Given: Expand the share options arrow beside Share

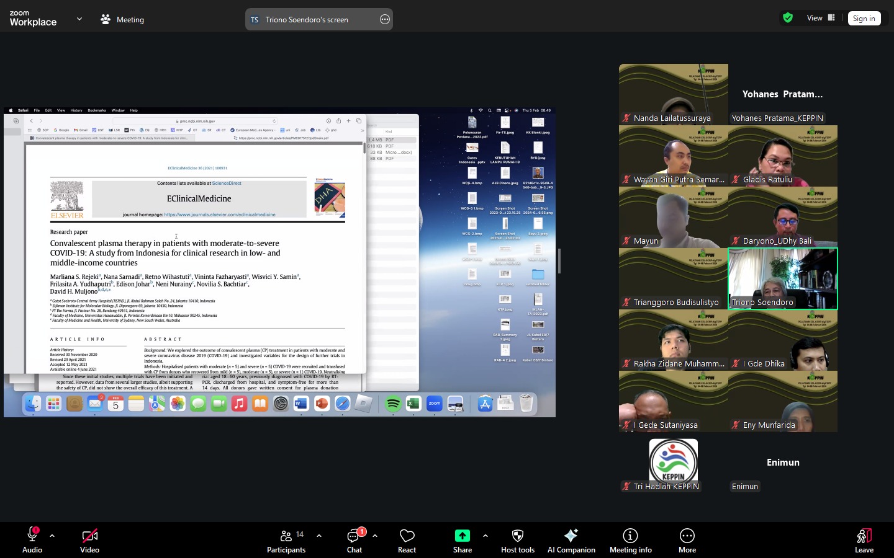Looking at the screenshot, I should 485,536.
